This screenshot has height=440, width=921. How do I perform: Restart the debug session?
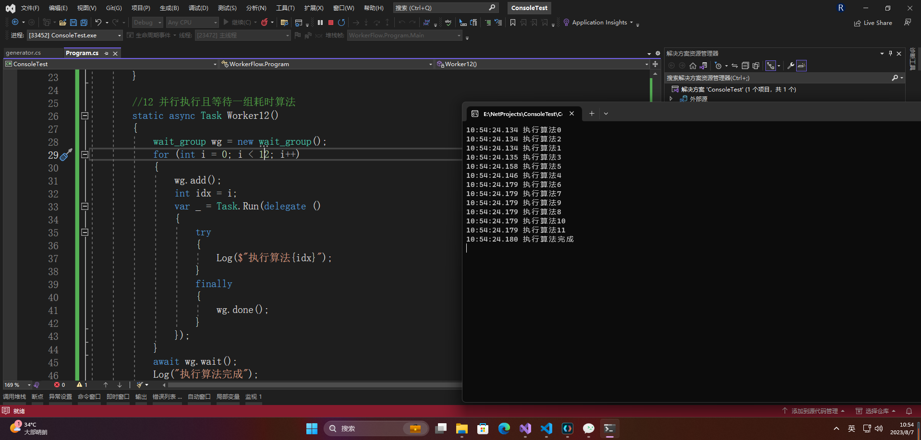pos(341,23)
